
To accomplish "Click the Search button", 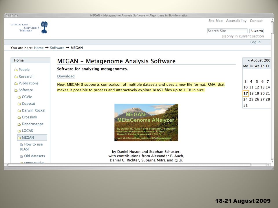I will (x=256, y=31).
